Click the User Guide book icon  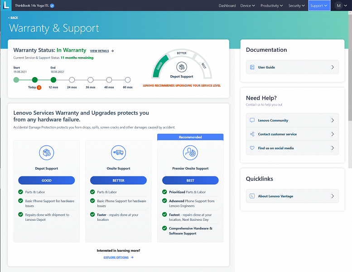click(252, 67)
